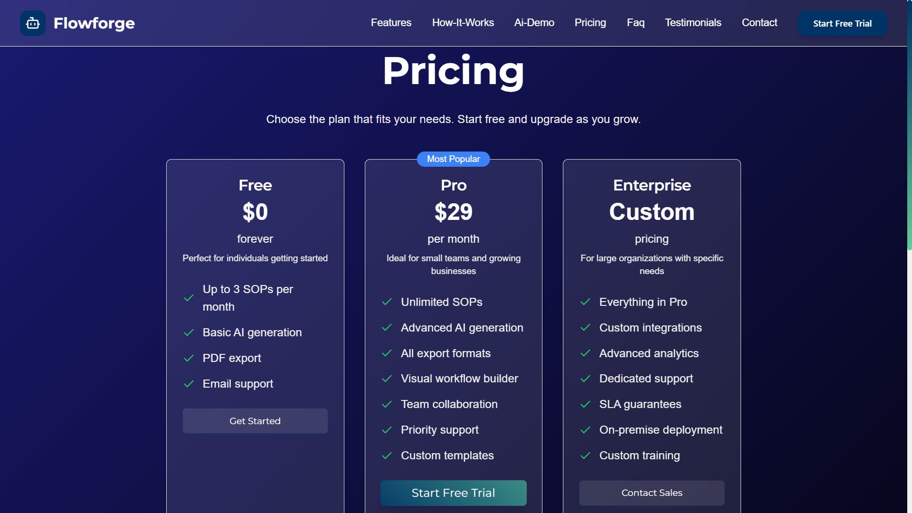Click checkmark beside SLA guarantees

(585, 404)
